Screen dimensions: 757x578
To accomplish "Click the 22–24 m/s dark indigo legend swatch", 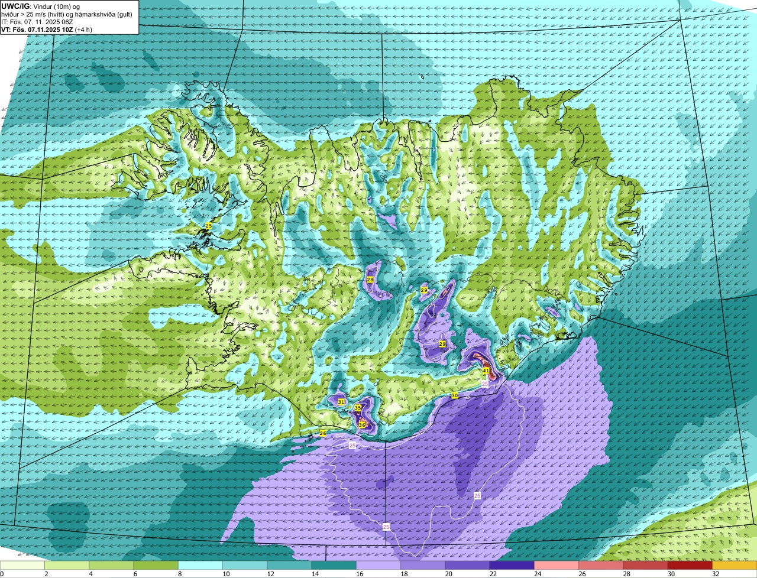I will pos(512,565).
